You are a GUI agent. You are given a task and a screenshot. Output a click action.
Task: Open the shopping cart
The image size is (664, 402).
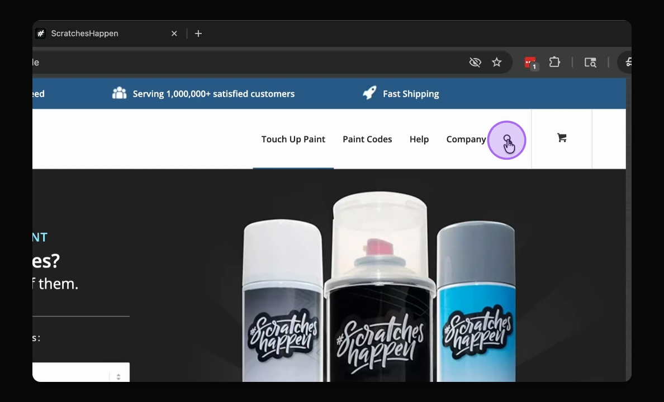pos(562,137)
